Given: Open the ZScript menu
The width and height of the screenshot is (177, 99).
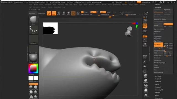Looking at the screenshot, I should [x=50, y=7].
